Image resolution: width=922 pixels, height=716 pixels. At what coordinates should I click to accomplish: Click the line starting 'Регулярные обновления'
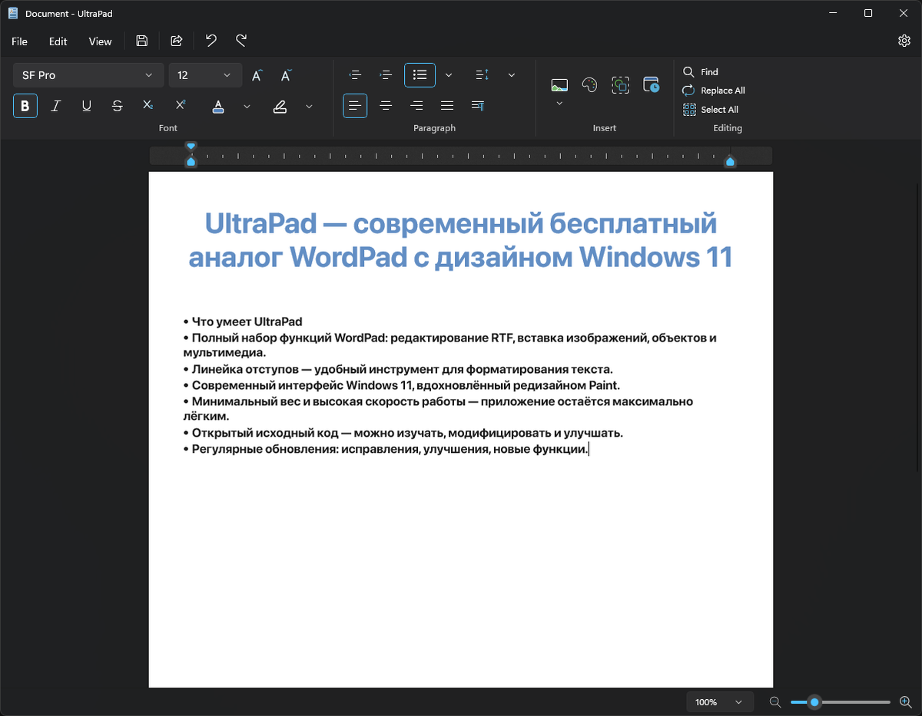pos(385,449)
